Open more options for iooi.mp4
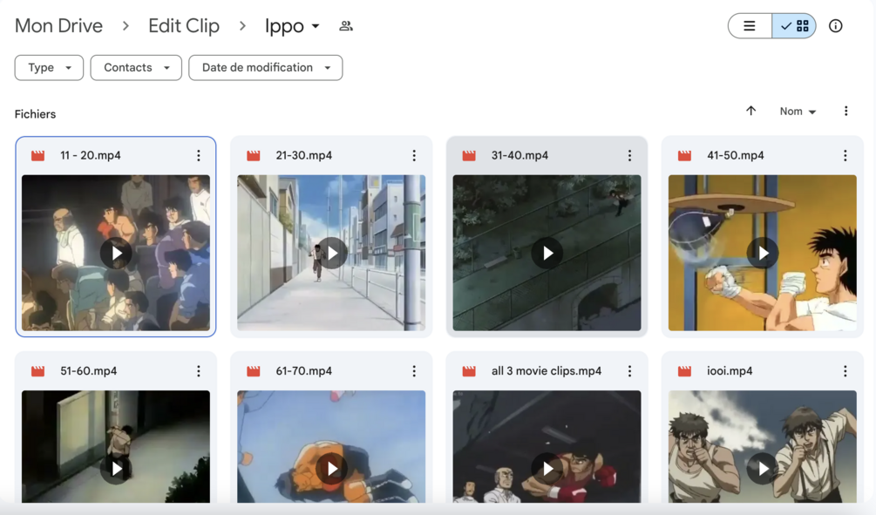876x515 pixels. click(845, 371)
